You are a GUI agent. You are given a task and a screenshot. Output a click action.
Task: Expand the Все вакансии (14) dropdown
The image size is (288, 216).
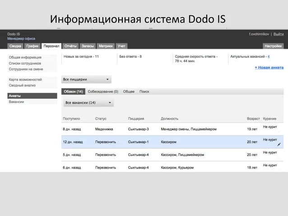tap(88, 103)
